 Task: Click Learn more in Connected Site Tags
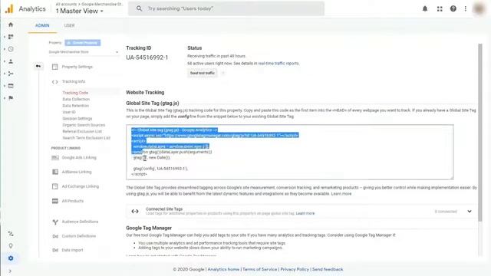click(x=305, y=213)
